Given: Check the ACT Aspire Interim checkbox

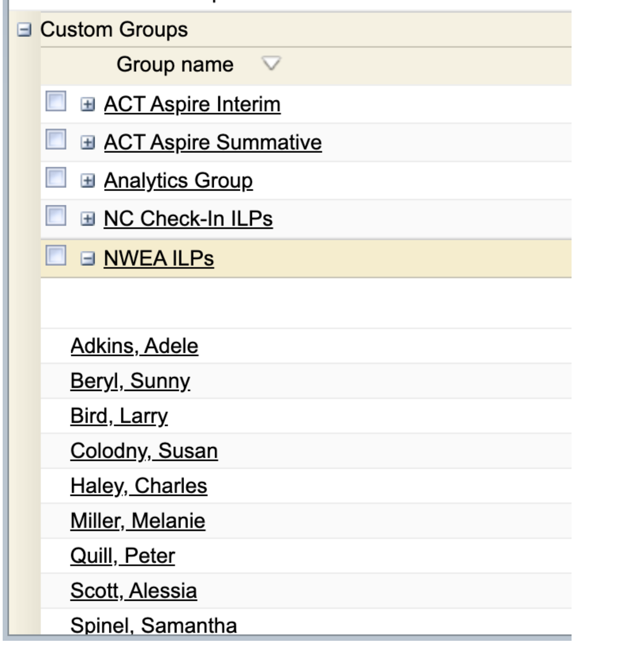Looking at the screenshot, I should (x=56, y=101).
